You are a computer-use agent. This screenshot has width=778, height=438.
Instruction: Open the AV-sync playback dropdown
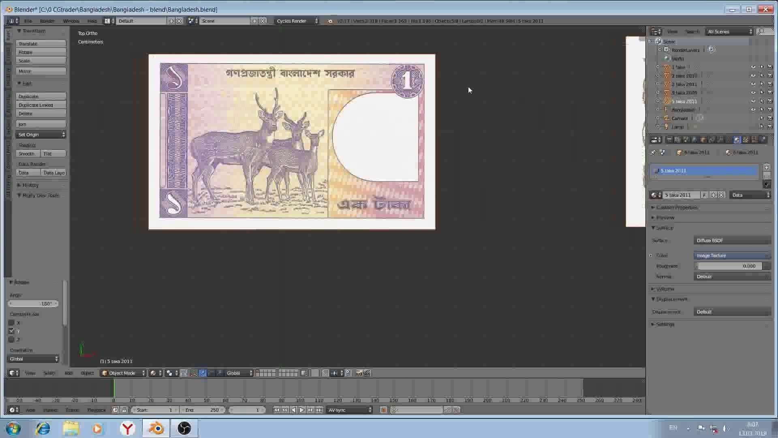coord(350,410)
